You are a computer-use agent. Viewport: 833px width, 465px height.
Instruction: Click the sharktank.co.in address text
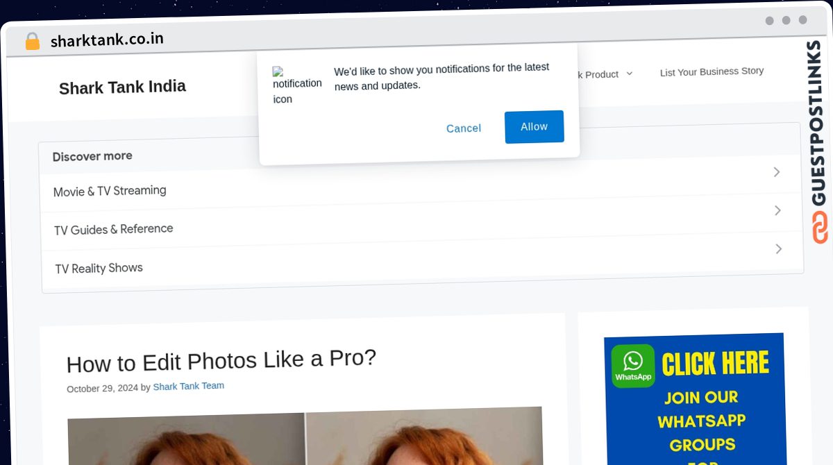click(x=107, y=40)
